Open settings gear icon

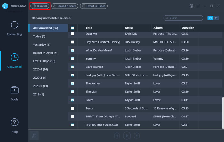tap(191, 6)
